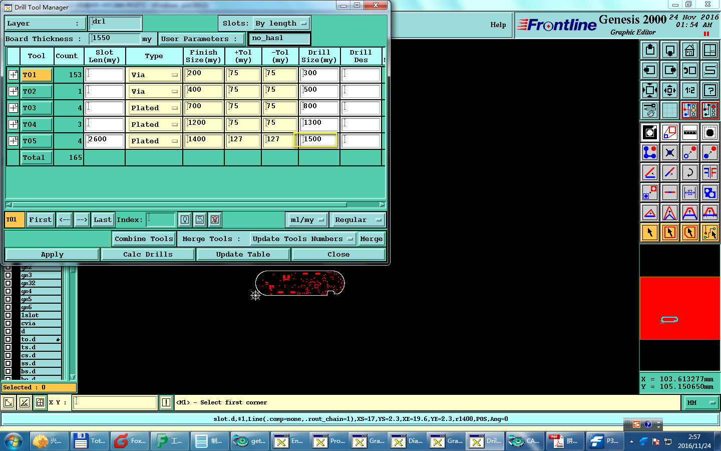Open the wrench and palette settings icon
Image resolution: width=721 pixels, height=451 pixels.
point(650,110)
